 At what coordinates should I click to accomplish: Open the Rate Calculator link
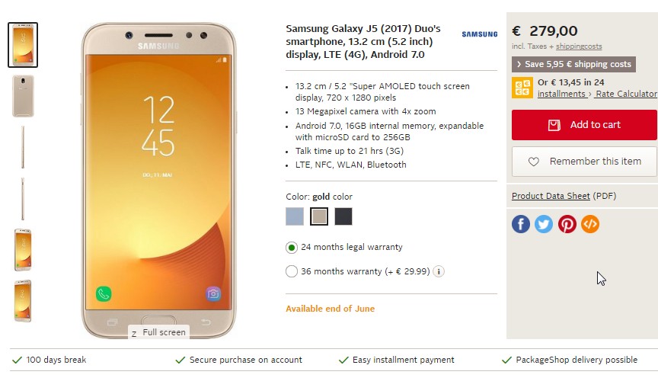tap(626, 94)
